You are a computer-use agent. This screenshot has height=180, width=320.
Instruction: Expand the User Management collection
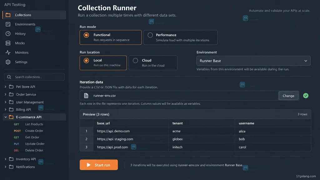point(6,102)
